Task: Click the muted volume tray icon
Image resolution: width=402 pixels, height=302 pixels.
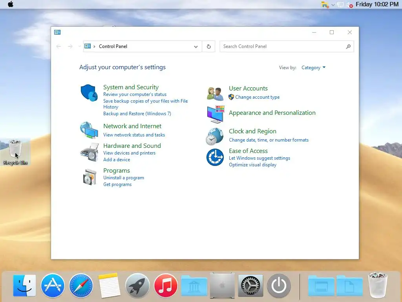Action: pyautogui.click(x=349, y=5)
